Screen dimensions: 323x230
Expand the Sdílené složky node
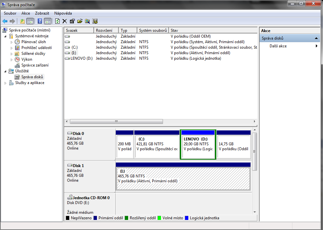pyautogui.click(x=11, y=54)
